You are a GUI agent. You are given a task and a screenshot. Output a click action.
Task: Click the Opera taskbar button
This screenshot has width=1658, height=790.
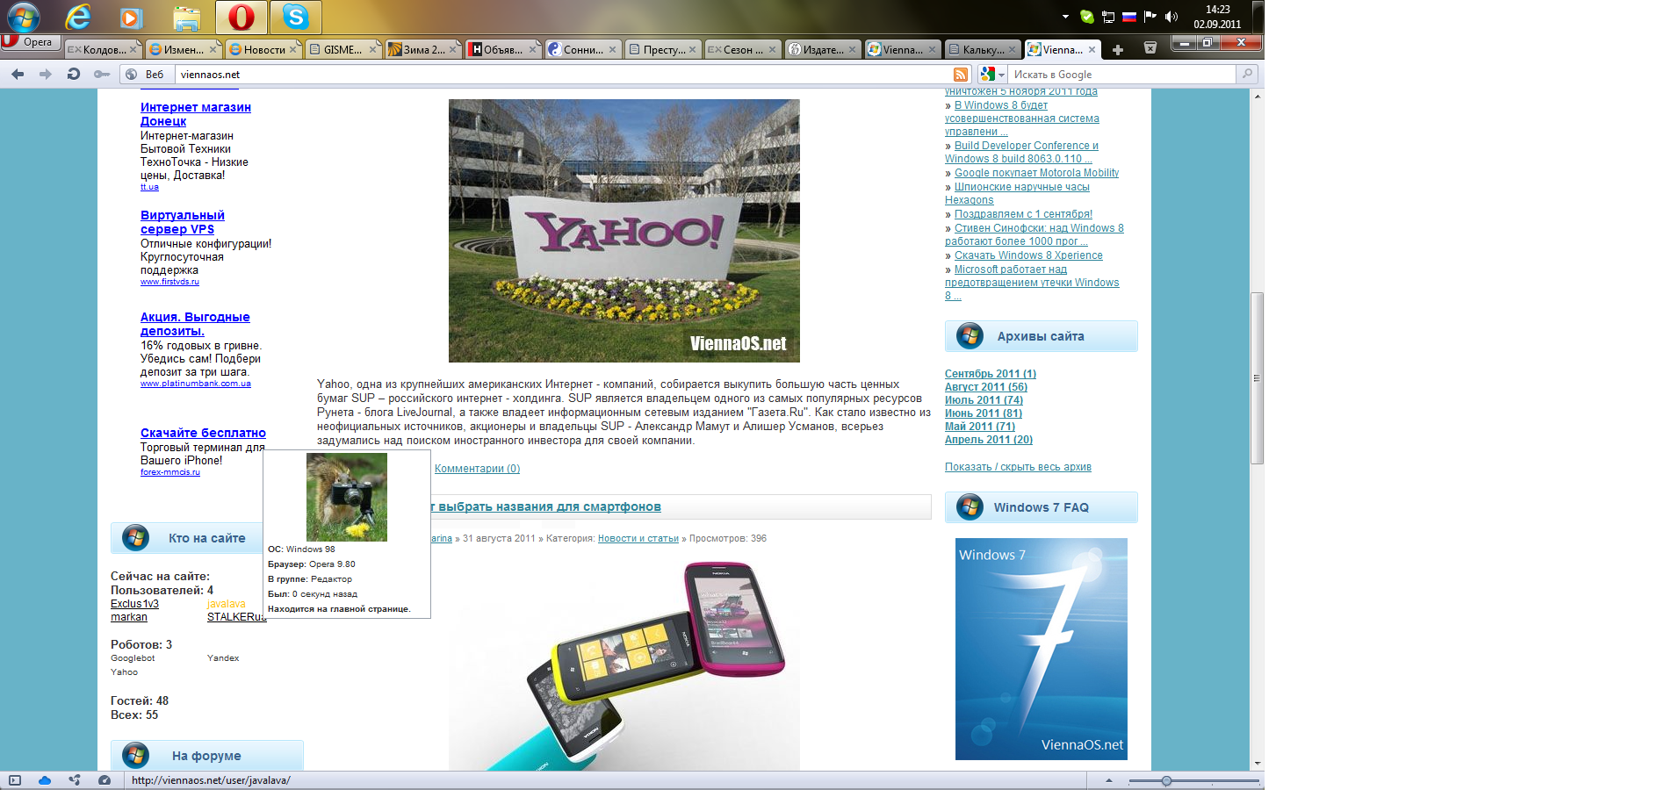coord(241,17)
